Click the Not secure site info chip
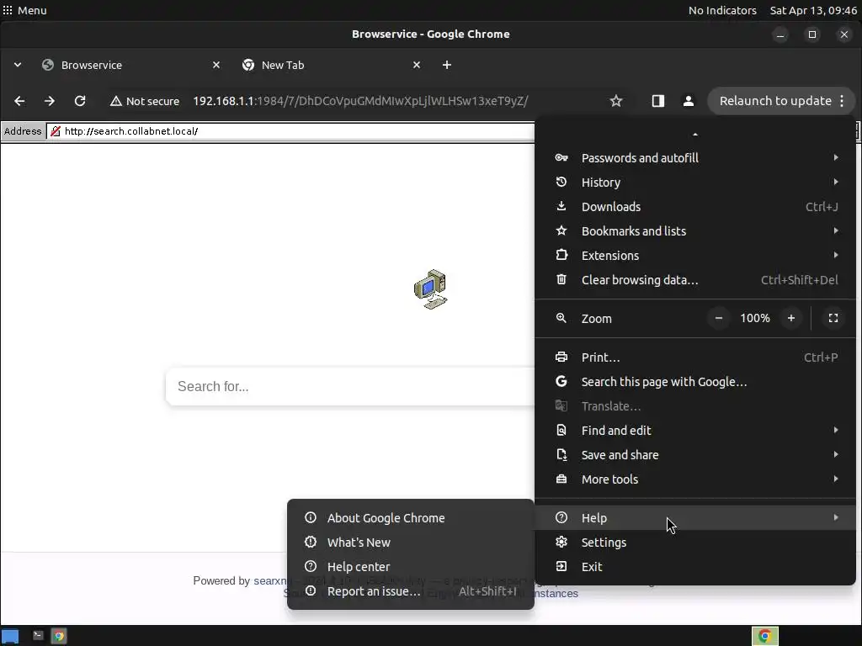Image resolution: width=862 pixels, height=646 pixels. (x=145, y=101)
